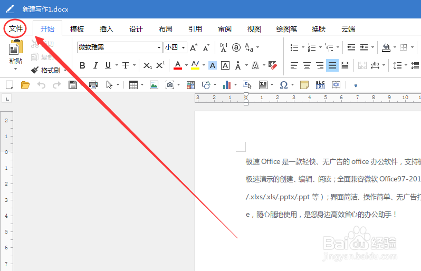This screenshot has height=271, width=421.
Task: Open the borders dropdown arrow
Action: tap(412, 47)
